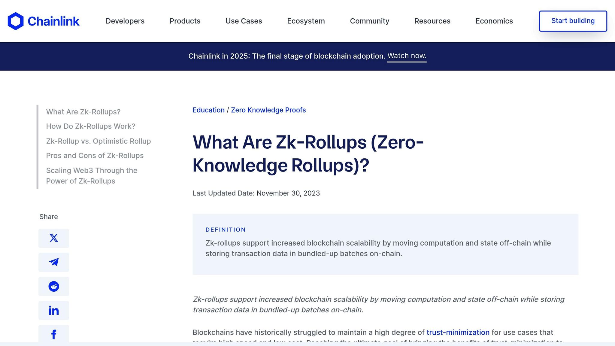Click the Start building button
615x346 pixels.
tap(573, 21)
